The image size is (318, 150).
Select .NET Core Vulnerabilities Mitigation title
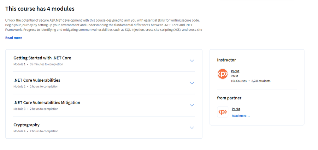click(47, 103)
